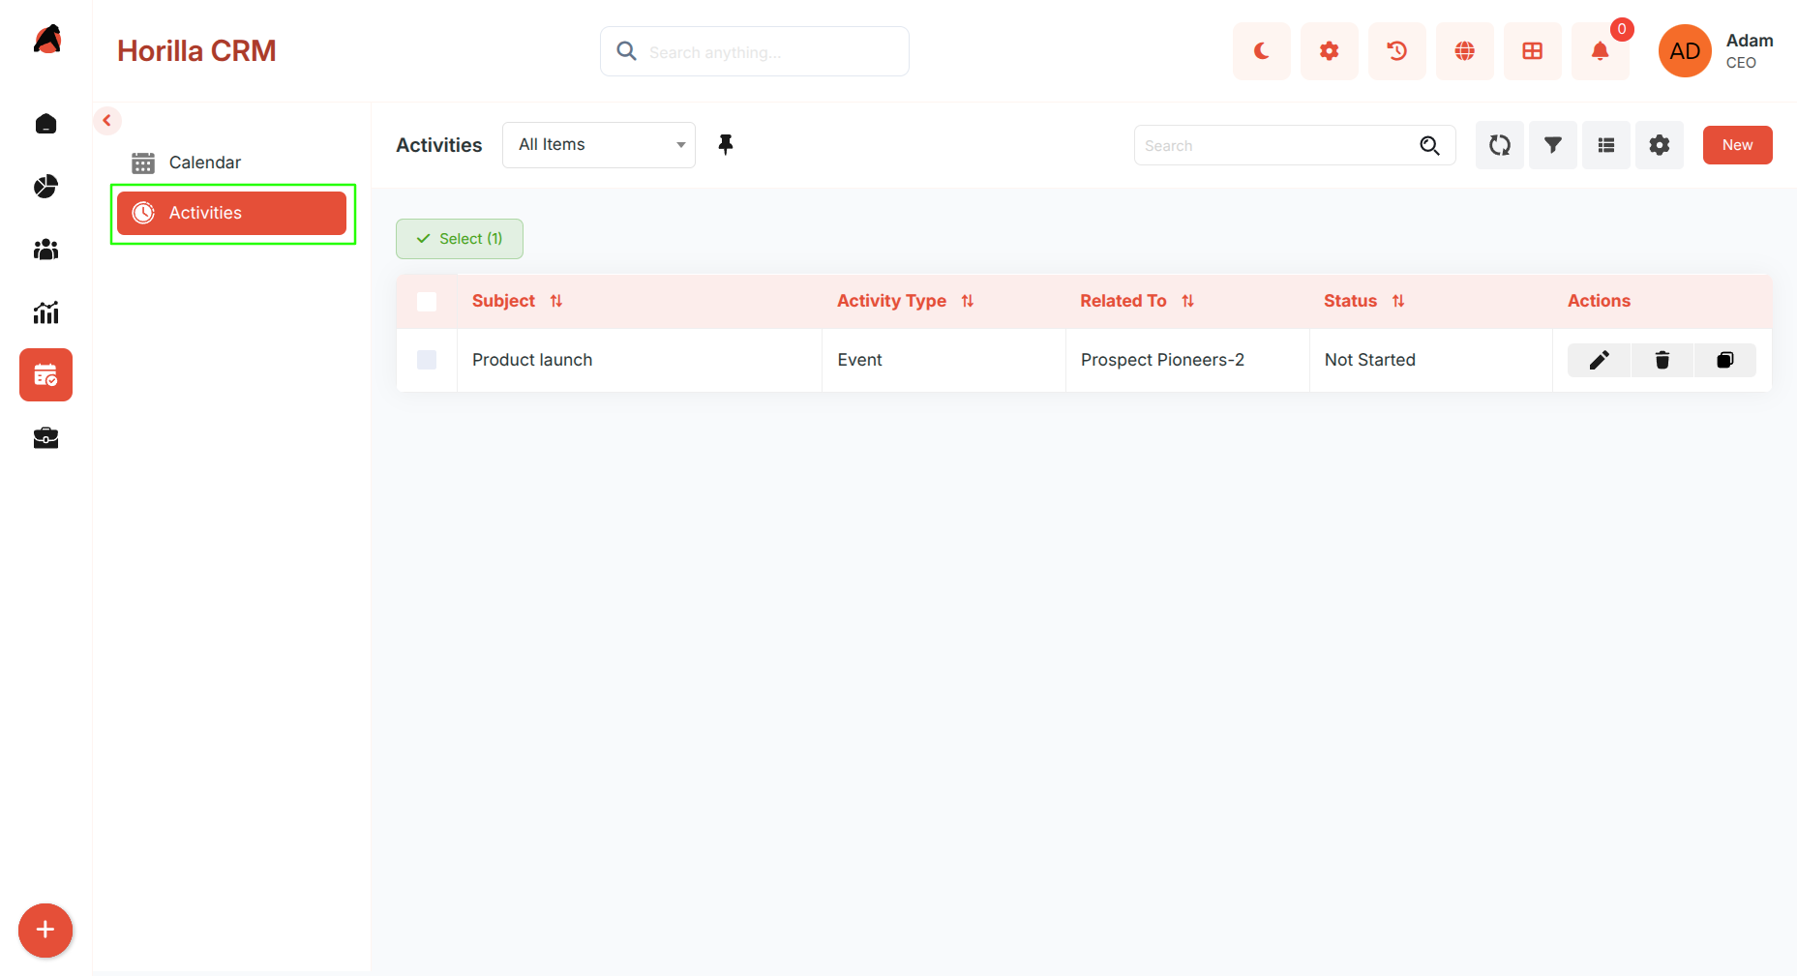
Task: Open the calendar-check activities sidebar icon
Action: (x=45, y=375)
